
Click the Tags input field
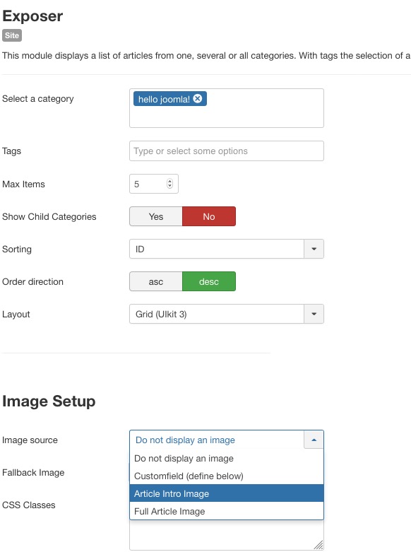pos(227,151)
